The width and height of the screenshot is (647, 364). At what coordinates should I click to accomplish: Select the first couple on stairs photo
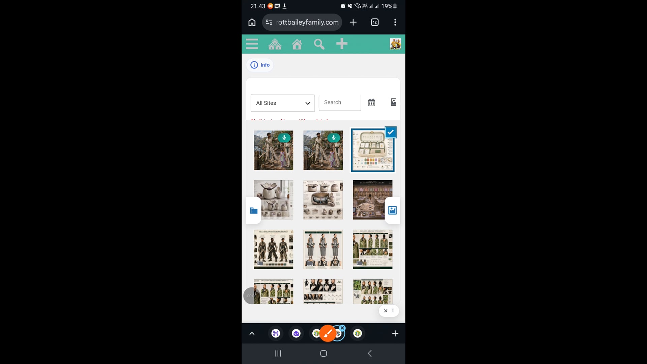(273, 150)
